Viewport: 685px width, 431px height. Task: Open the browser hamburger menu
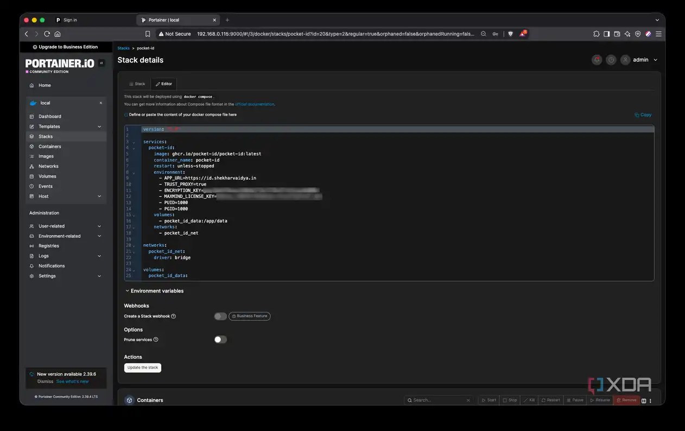click(x=658, y=34)
